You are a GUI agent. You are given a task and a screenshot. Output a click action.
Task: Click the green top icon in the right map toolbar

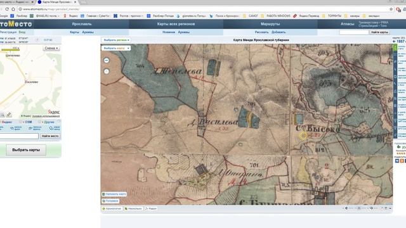point(395,47)
